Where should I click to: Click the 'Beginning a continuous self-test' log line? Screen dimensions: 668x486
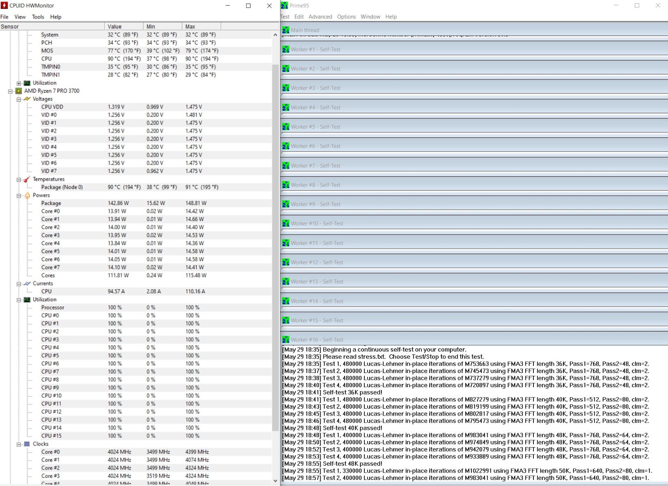(374, 350)
